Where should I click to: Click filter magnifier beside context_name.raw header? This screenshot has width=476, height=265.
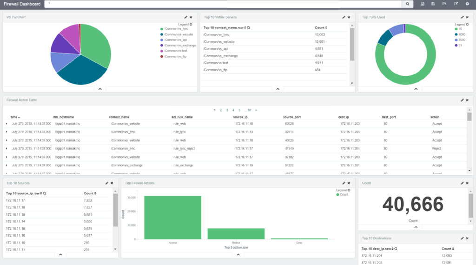point(248,27)
